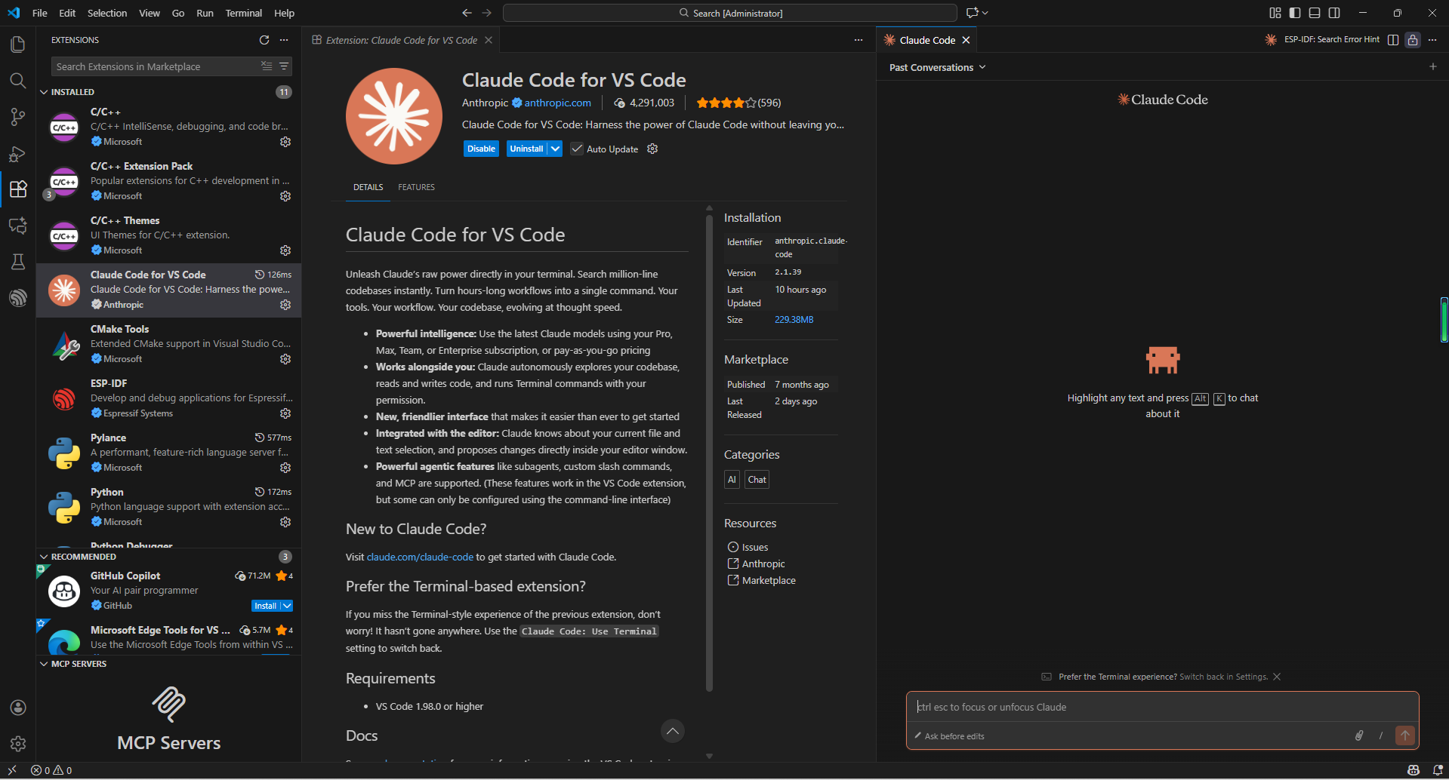Send the message to Claude
The width and height of the screenshot is (1449, 780).
pyautogui.click(x=1405, y=735)
